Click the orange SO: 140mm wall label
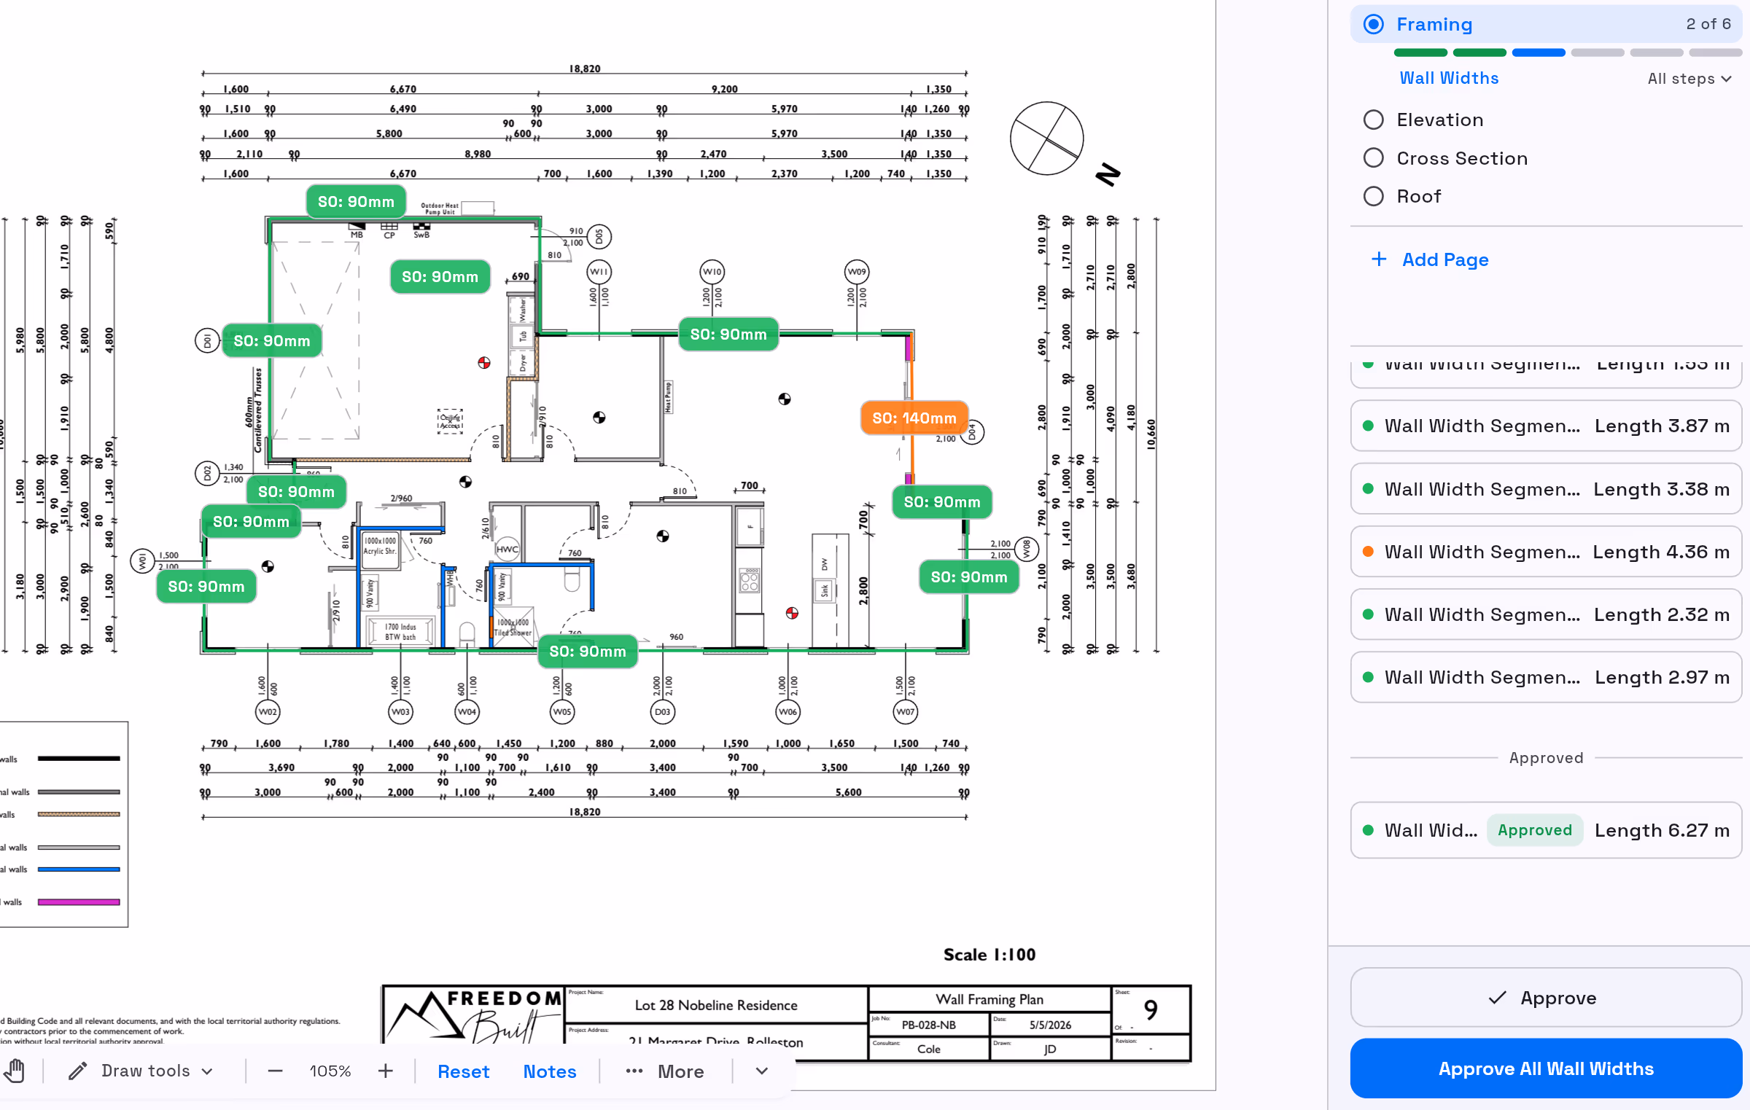 pyautogui.click(x=914, y=418)
